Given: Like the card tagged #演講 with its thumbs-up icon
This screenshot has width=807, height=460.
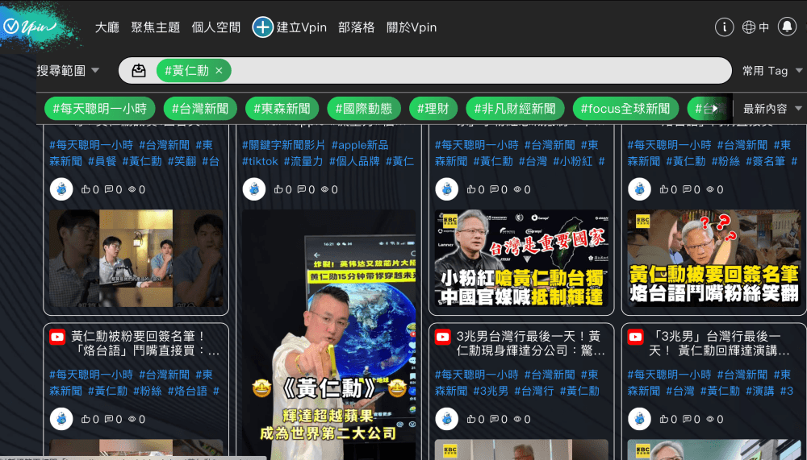Looking at the screenshot, I should (664, 420).
